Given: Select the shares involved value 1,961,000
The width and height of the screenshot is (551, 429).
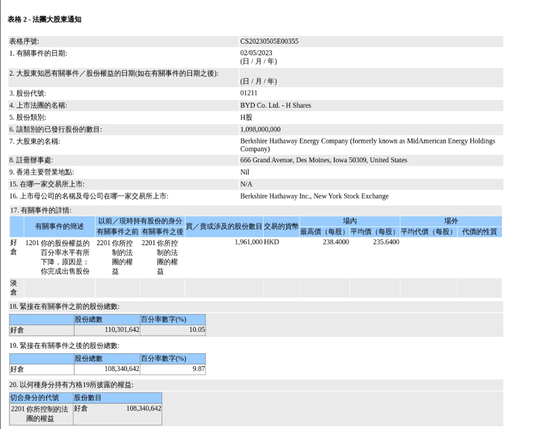Looking at the screenshot, I should pos(248,242).
